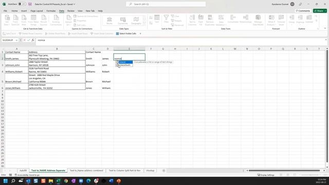Viewport: 329px width, 185px height.
Task: Open taskbar Search icon
Action: [13, 181]
